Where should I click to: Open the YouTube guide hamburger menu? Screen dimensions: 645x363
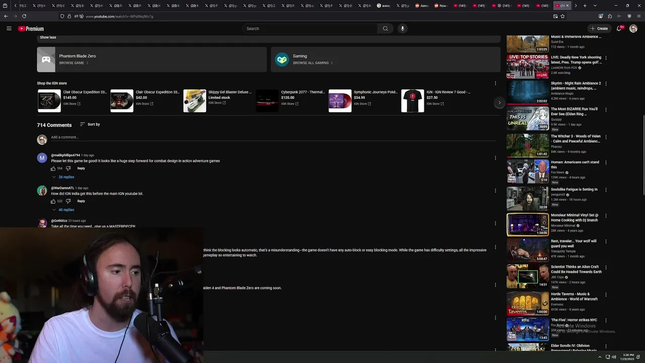(x=9, y=29)
